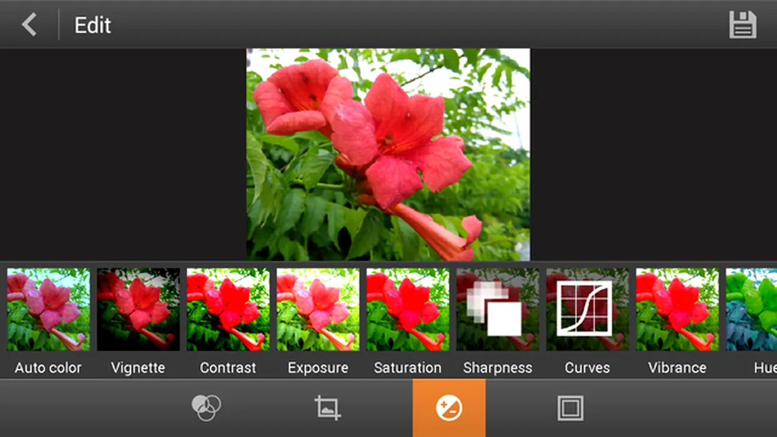The height and width of the screenshot is (437, 777).
Task: Click the Vignette label
Action: [138, 368]
